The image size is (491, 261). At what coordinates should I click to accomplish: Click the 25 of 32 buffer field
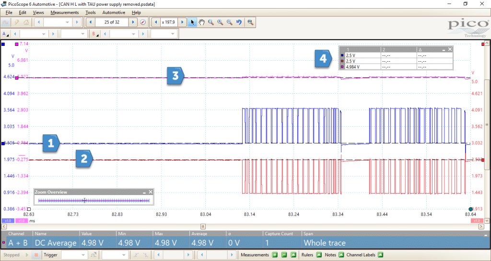pyautogui.click(x=112, y=22)
